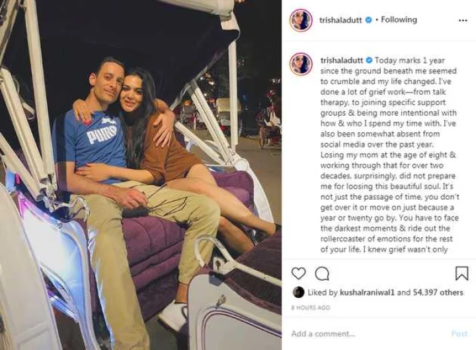Click the Liked by text label
This screenshot has height=350, width=476.
pos(323,292)
